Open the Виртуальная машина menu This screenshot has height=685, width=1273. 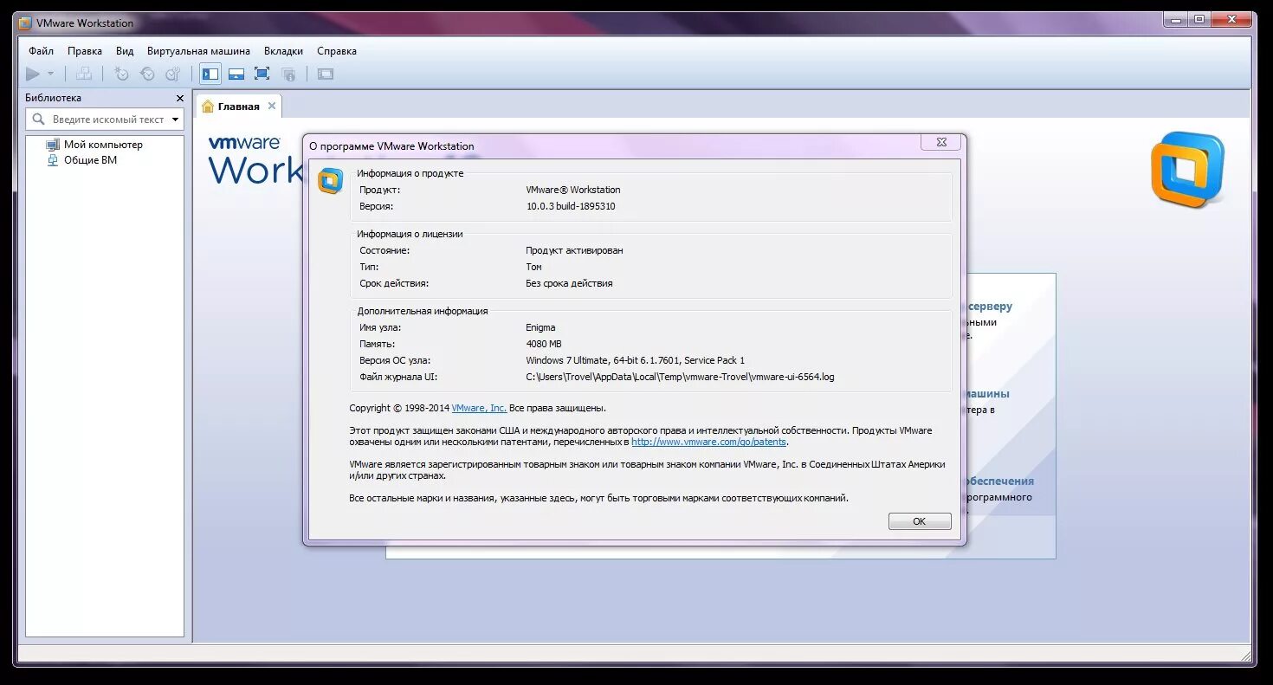pyautogui.click(x=198, y=51)
